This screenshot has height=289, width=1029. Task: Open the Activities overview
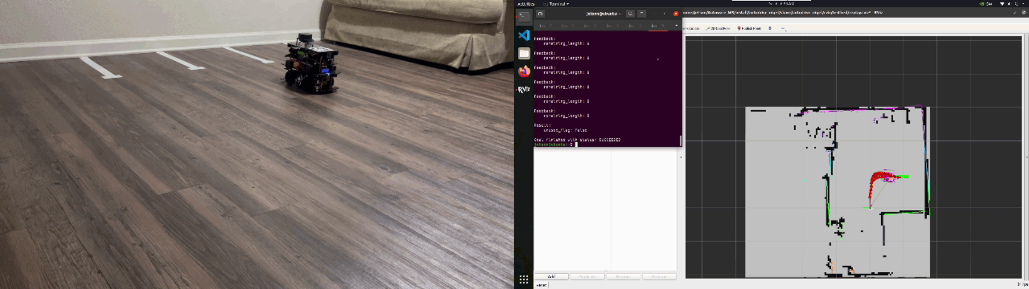(526, 4)
